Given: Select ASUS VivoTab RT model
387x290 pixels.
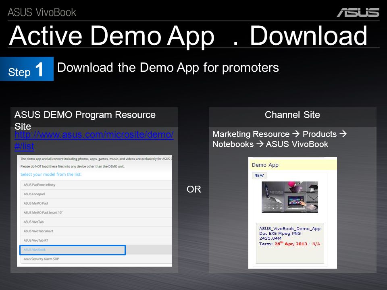Looking at the screenshot, I should [96, 240].
